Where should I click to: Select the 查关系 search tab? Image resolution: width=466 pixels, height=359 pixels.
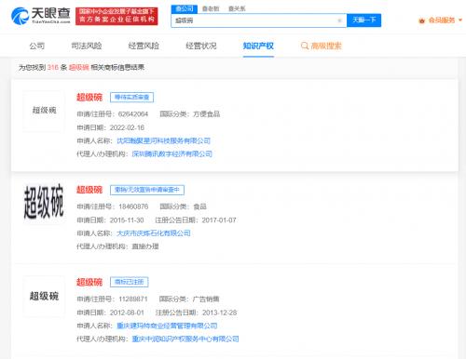pos(237,8)
